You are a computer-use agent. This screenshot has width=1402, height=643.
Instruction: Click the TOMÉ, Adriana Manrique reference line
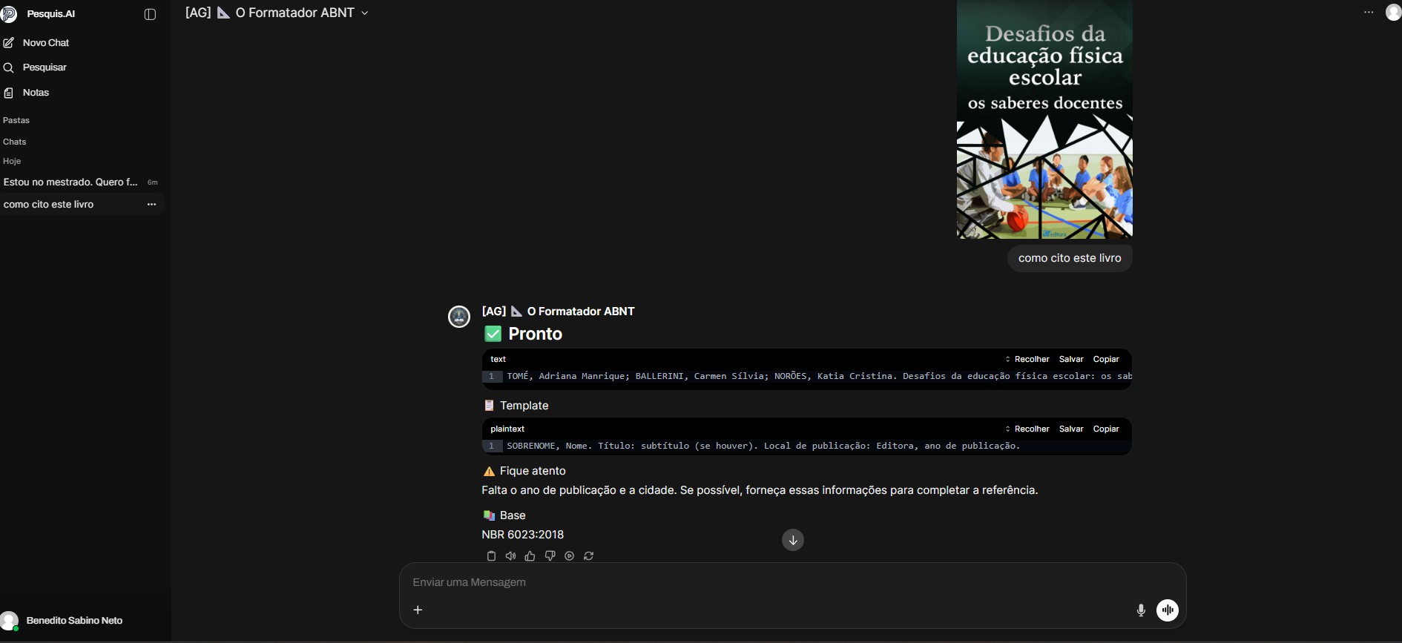click(819, 376)
